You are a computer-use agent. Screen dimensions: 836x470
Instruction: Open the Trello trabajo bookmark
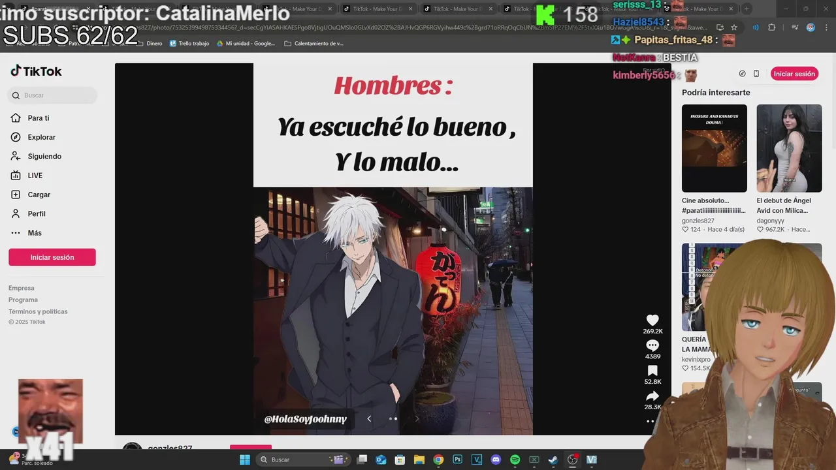pyautogui.click(x=189, y=44)
